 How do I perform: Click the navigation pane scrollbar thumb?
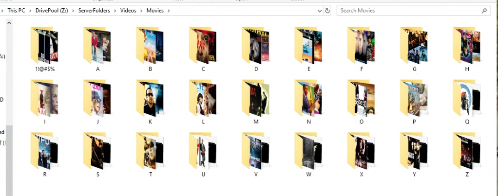click(9, 160)
